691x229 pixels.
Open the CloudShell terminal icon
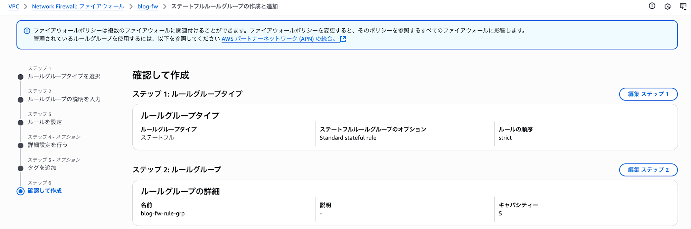(683, 6)
